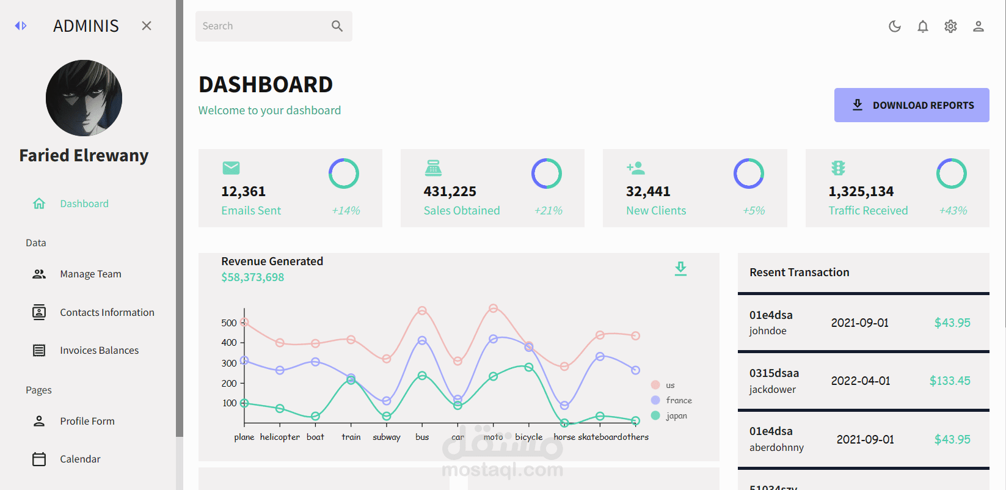This screenshot has height=490, width=1006.
Task: Click the helicopter axis label
Action: pyautogui.click(x=280, y=437)
